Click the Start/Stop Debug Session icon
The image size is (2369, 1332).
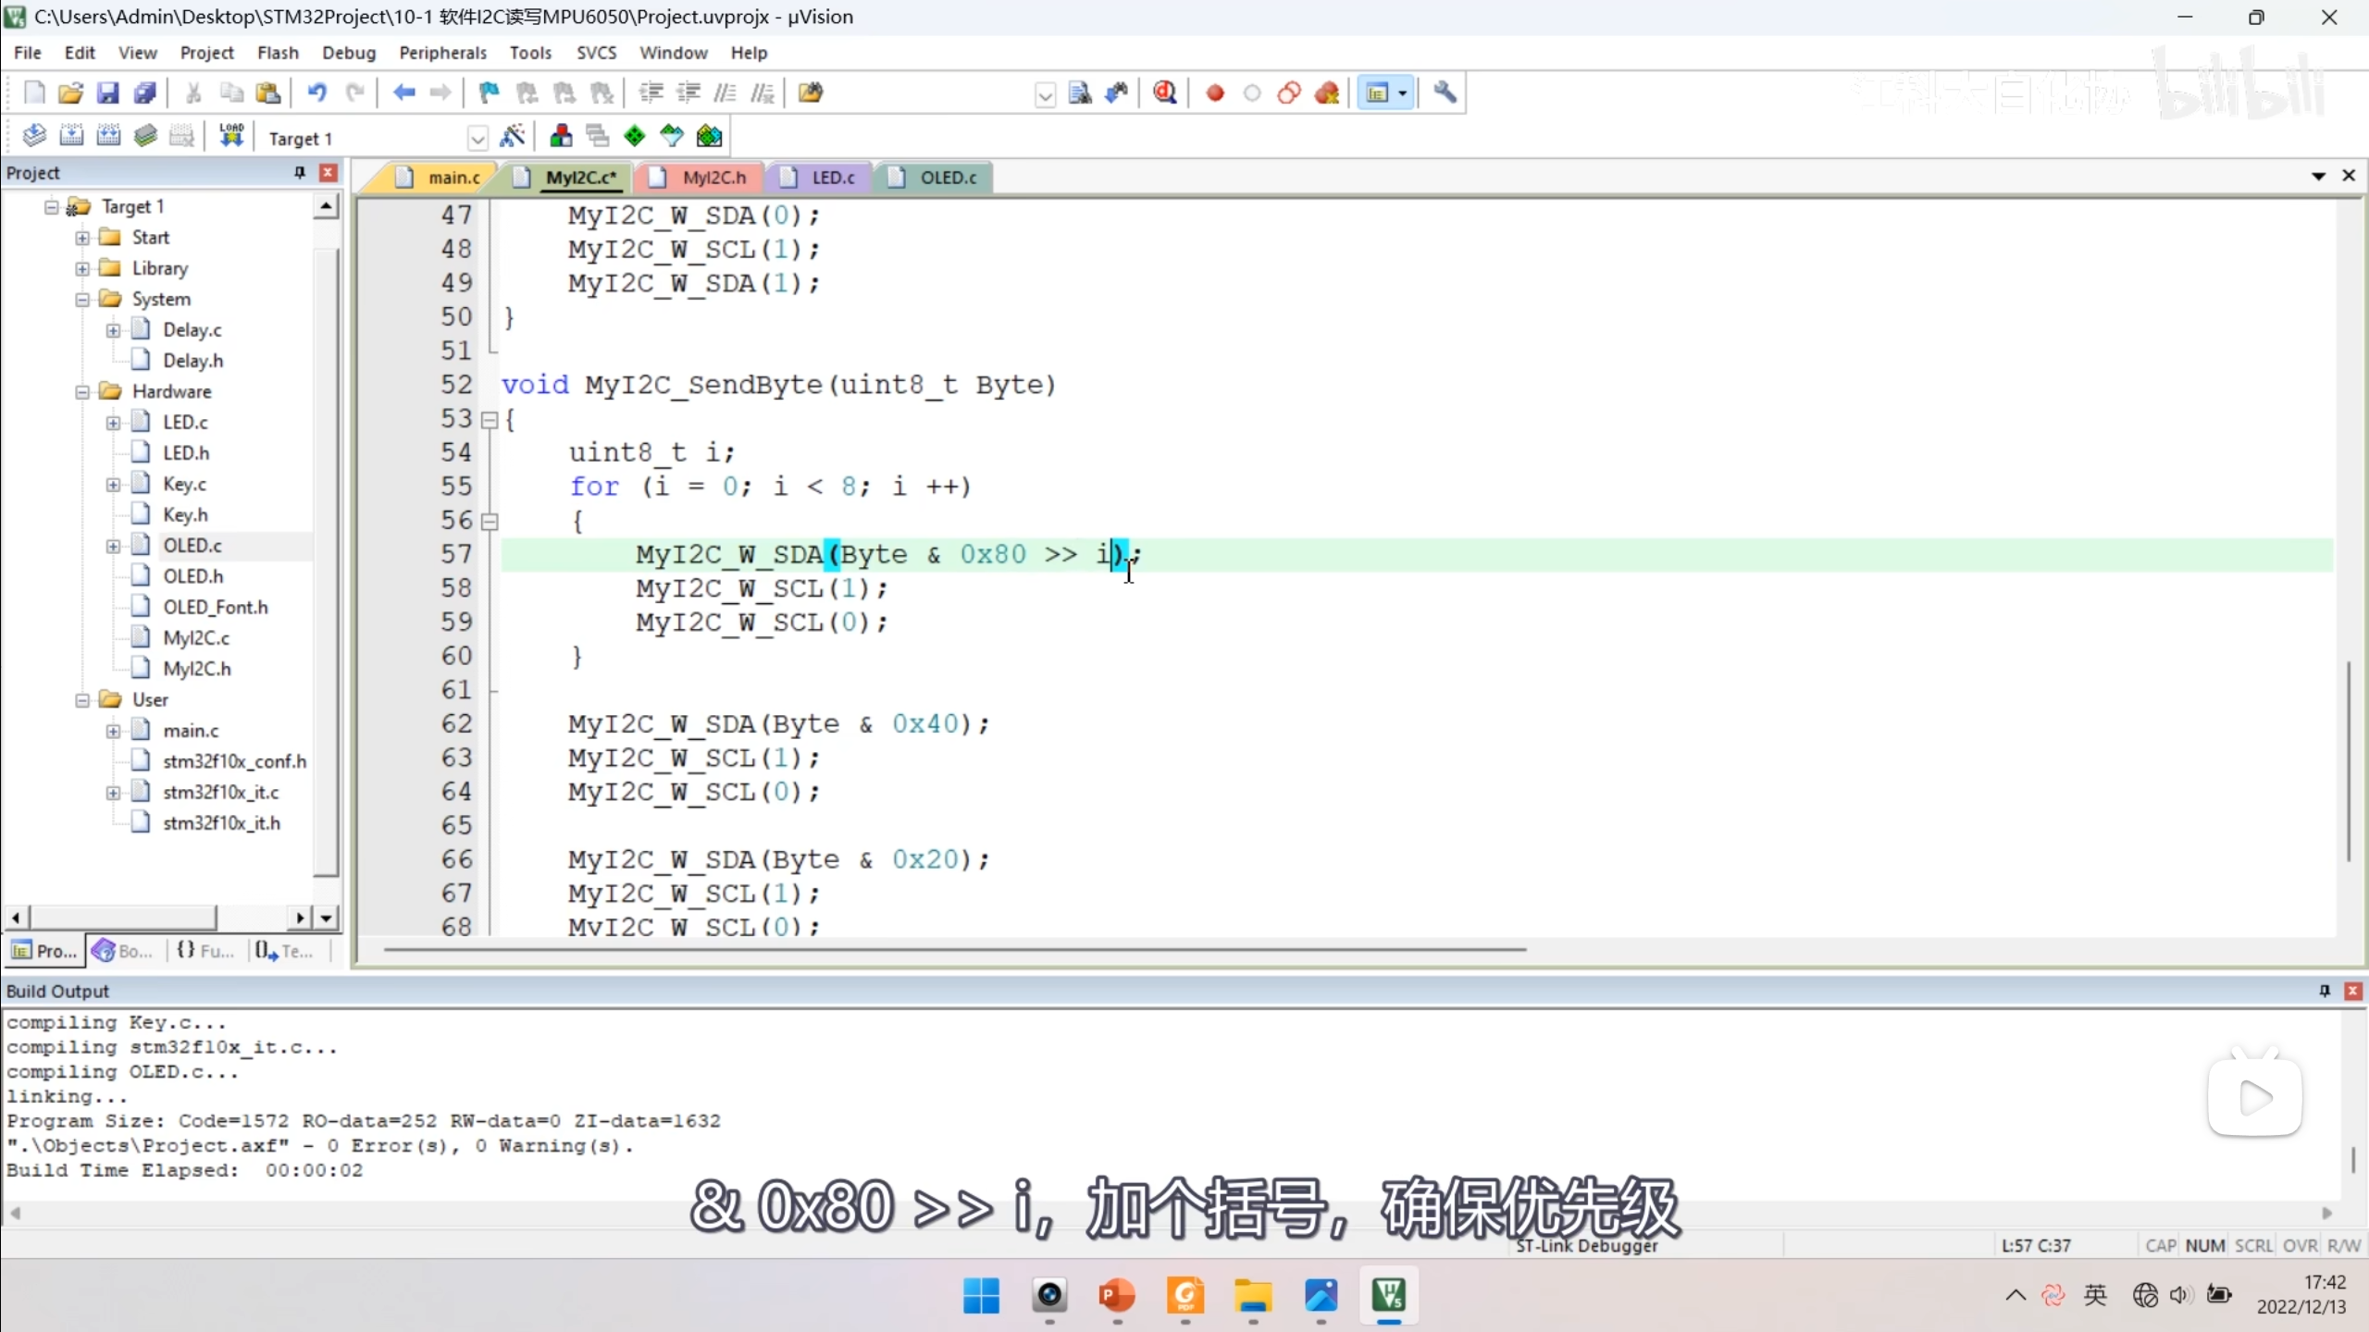click(1165, 92)
